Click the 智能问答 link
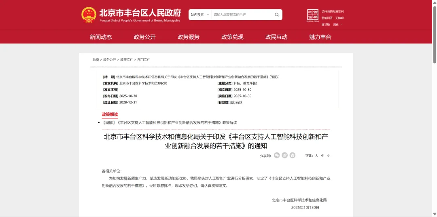437x217 pixels. [x=327, y=18]
